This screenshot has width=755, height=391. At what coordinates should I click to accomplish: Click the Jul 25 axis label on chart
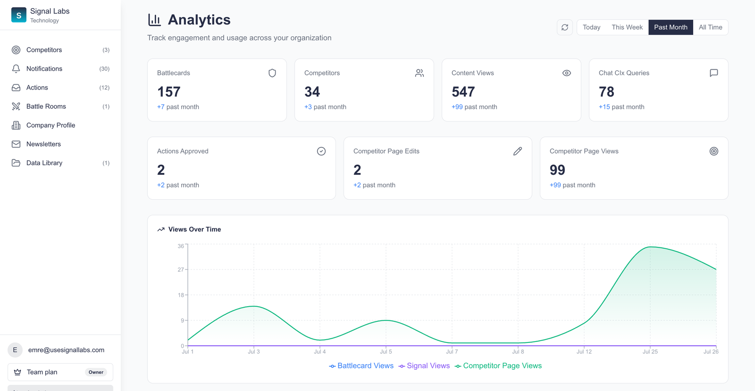point(650,352)
